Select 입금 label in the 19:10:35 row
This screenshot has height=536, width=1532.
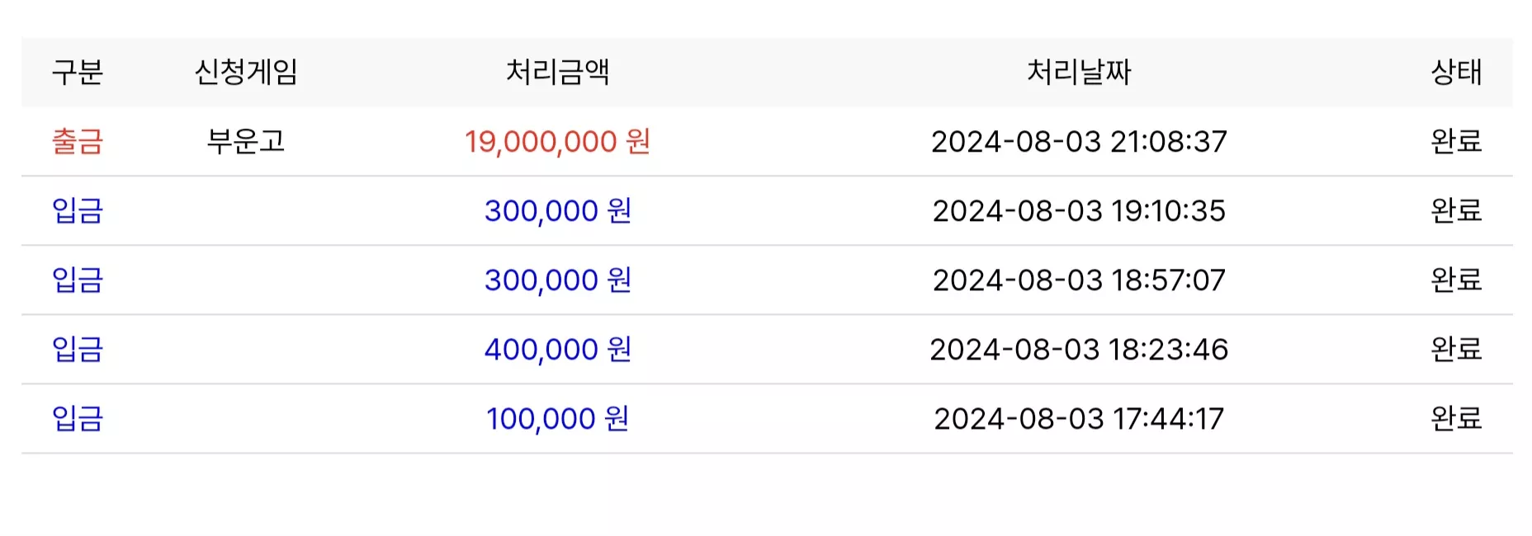[x=78, y=211]
